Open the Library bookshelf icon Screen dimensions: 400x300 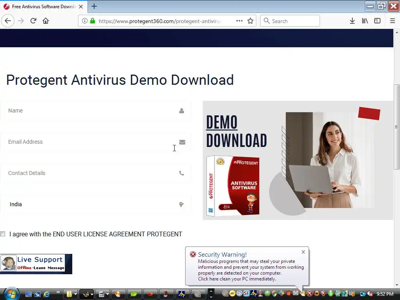(x=365, y=21)
